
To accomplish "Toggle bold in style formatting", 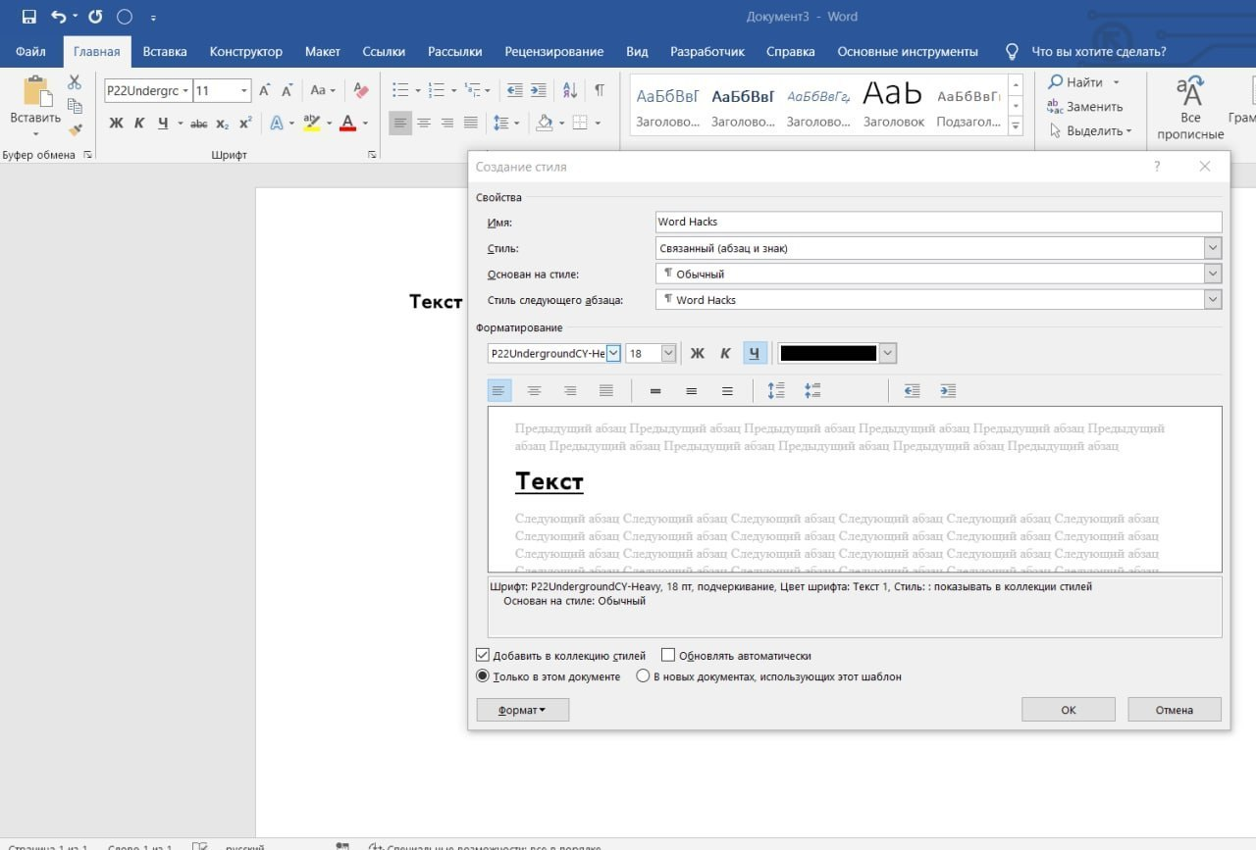I will click(698, 353).
